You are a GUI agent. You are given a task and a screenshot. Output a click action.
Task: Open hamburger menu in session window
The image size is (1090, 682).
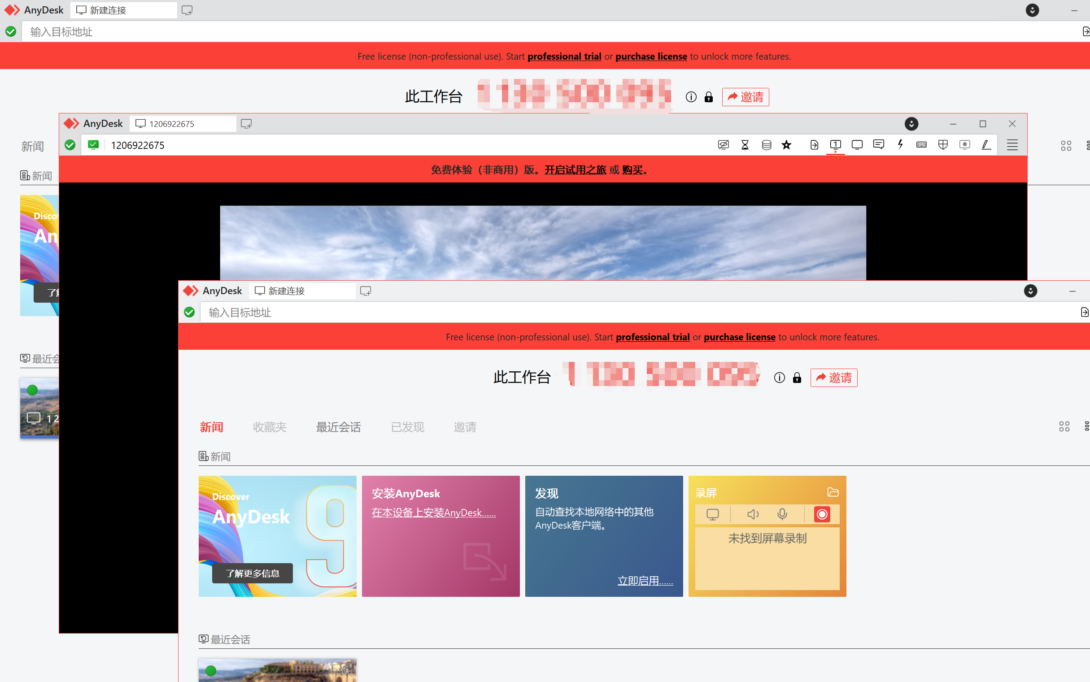(x=1012, y=145)
